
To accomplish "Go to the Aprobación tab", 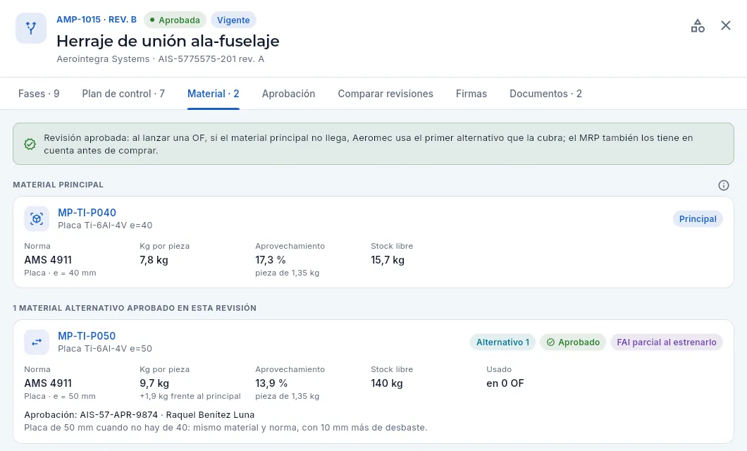I will click(289, 94).
